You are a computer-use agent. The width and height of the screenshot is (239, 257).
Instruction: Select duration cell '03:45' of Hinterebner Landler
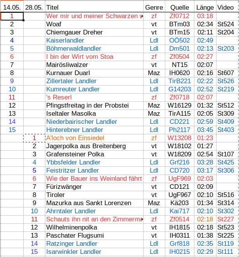coord(205,130)
